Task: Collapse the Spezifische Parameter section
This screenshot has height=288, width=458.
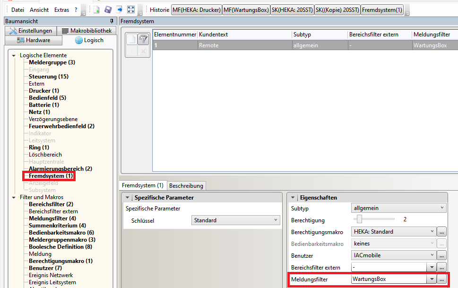Action: tap(127, 198)
